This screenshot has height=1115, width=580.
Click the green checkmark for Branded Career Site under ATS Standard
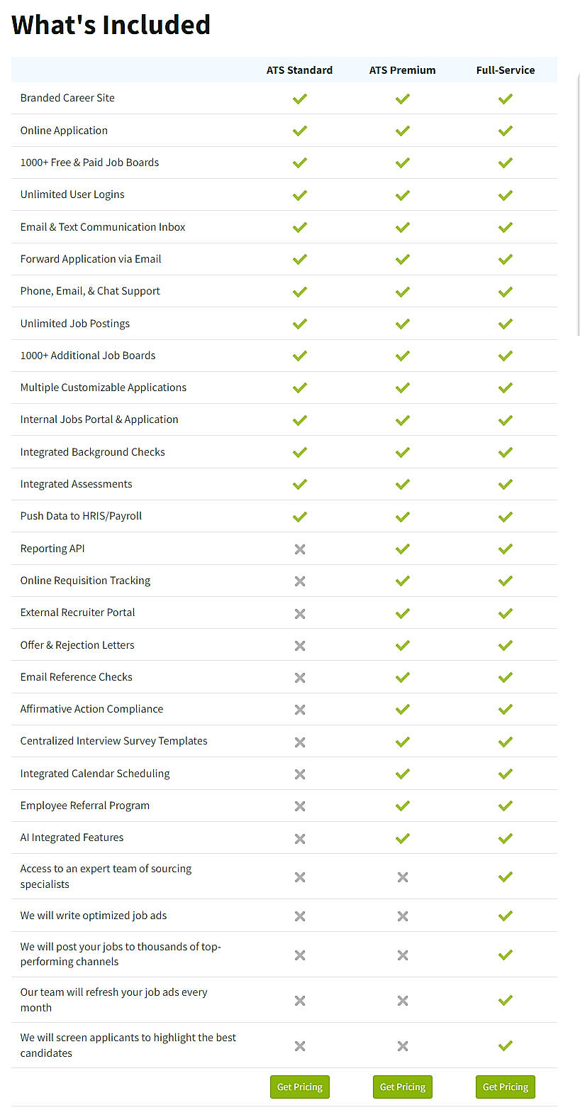pyautogui.click(x=299, y=99)
